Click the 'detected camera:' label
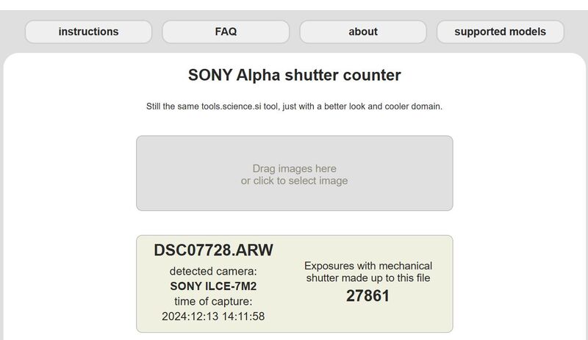 (x=213, y=271)
